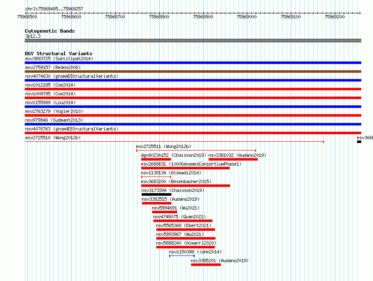Click the blue bar under nsv1155989
This screenshot has width=373, height=281.
(x=193, y=107)
